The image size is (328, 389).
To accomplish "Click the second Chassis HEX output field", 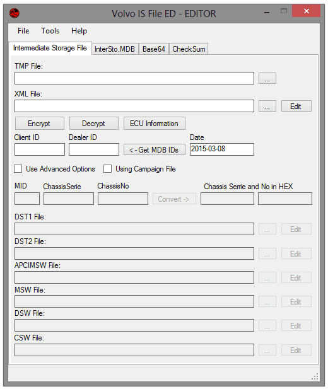I will tap(285, 199).
